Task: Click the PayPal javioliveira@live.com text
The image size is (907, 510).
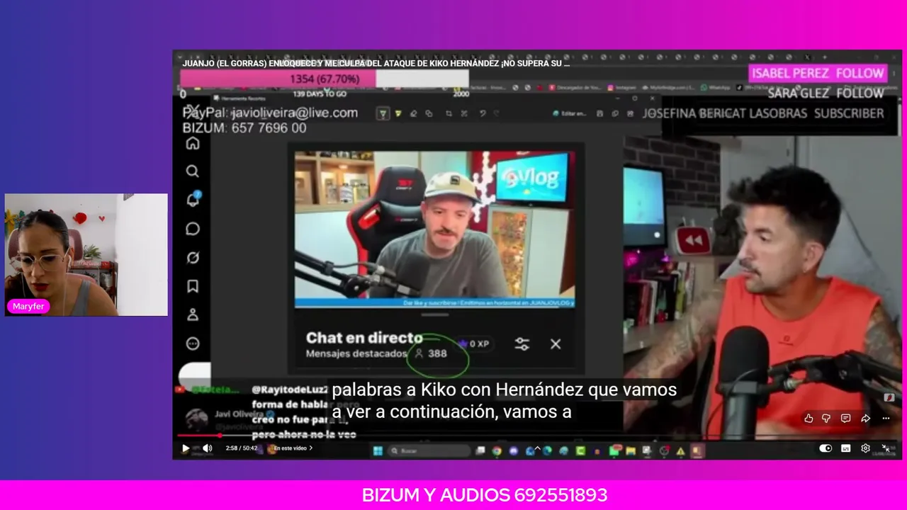Action: [x=270, y=113]
